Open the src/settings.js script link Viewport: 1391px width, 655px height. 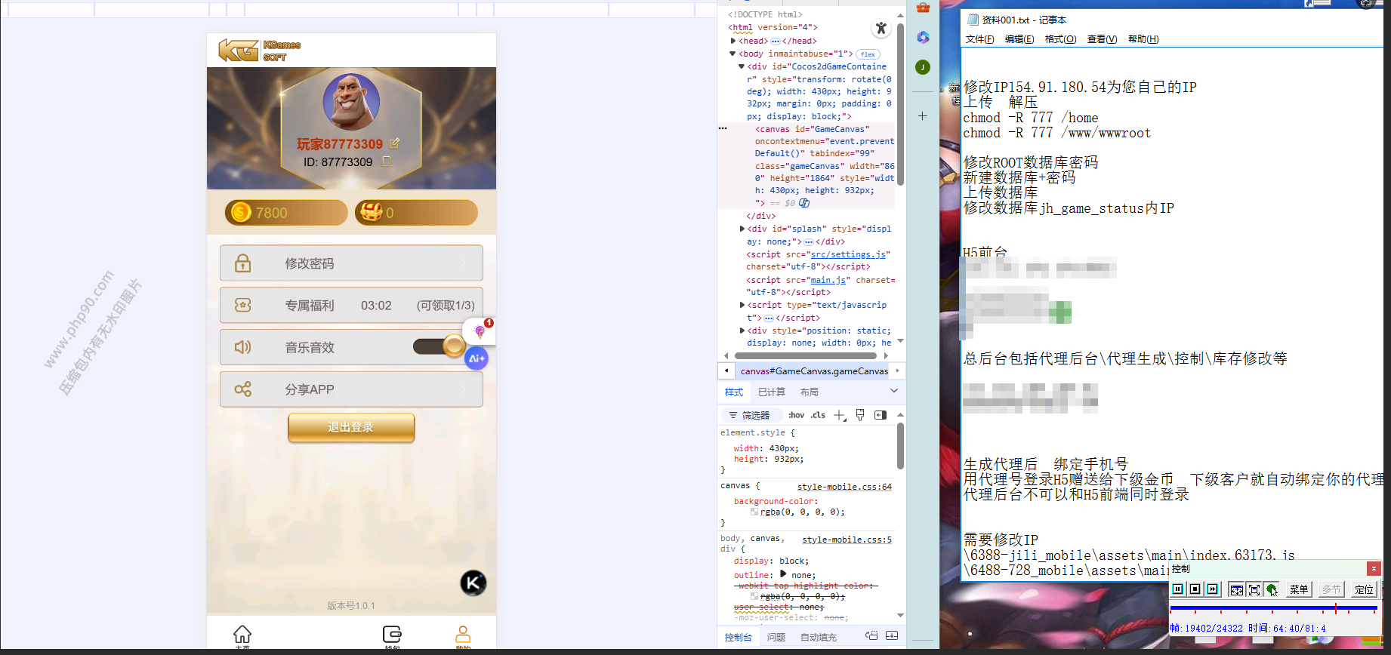pyautogui.click(x=848, y=254)
